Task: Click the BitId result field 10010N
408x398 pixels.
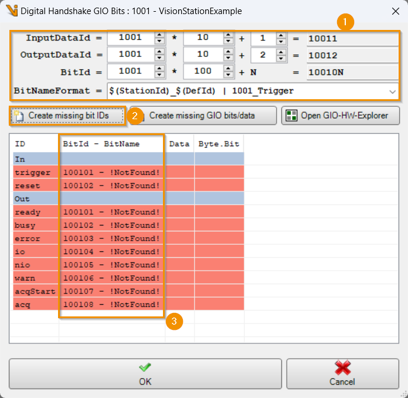Action: pos(352,72)
